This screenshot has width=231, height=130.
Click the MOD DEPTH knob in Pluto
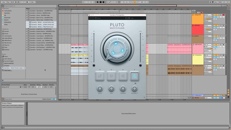click(x=135, y=88)
